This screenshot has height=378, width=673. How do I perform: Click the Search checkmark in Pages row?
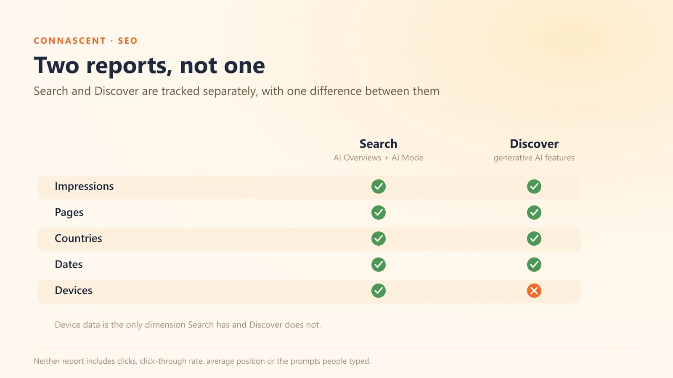379,213
